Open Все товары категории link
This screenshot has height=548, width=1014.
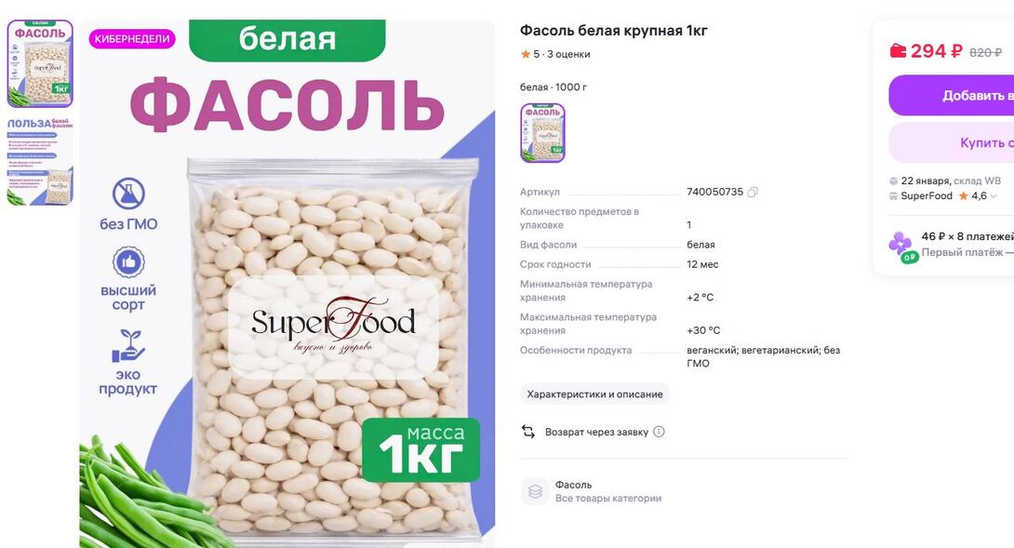pos(607,499)
